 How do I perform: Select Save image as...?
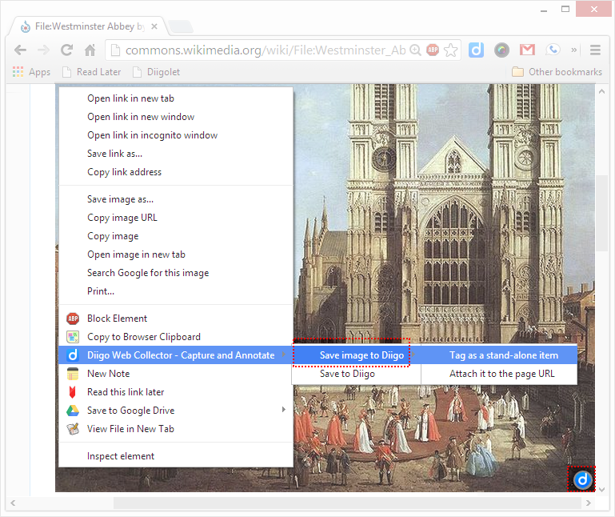176,199
